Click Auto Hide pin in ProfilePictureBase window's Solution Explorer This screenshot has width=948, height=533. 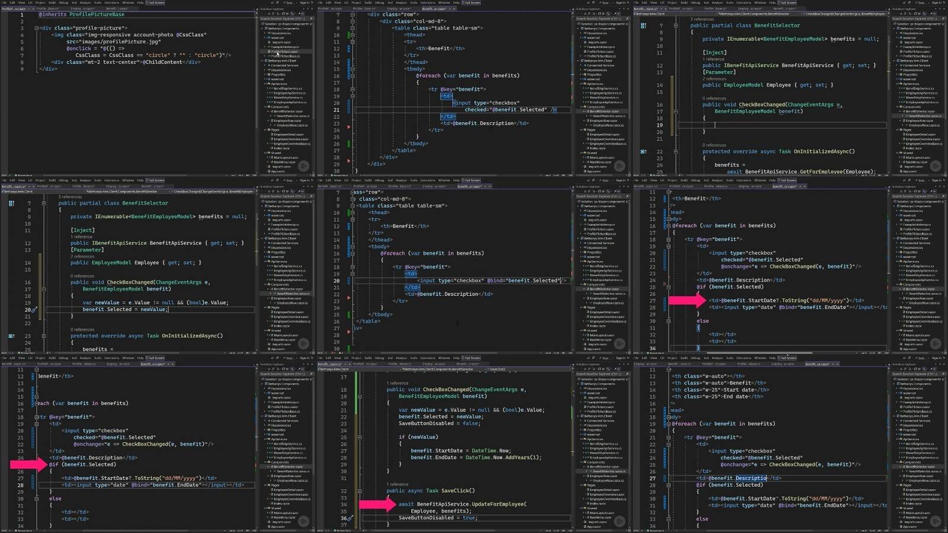(308, 9)
